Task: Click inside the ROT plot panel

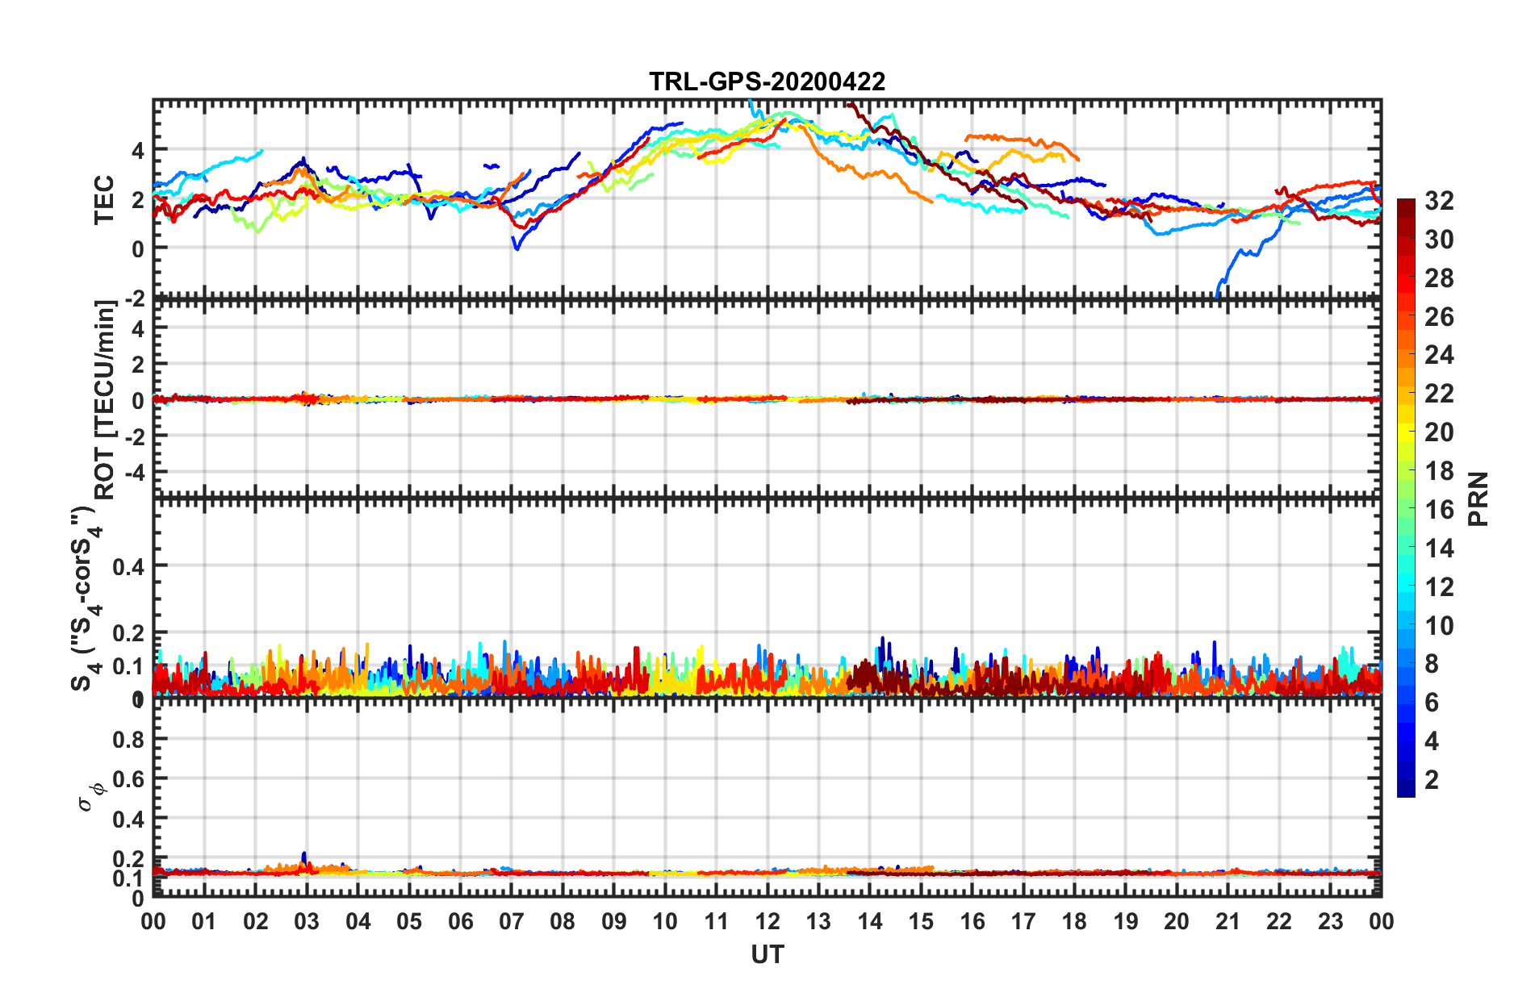Action: click(767, 398)
